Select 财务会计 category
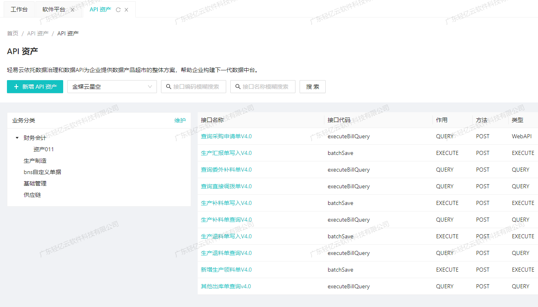 coord(35,138)
